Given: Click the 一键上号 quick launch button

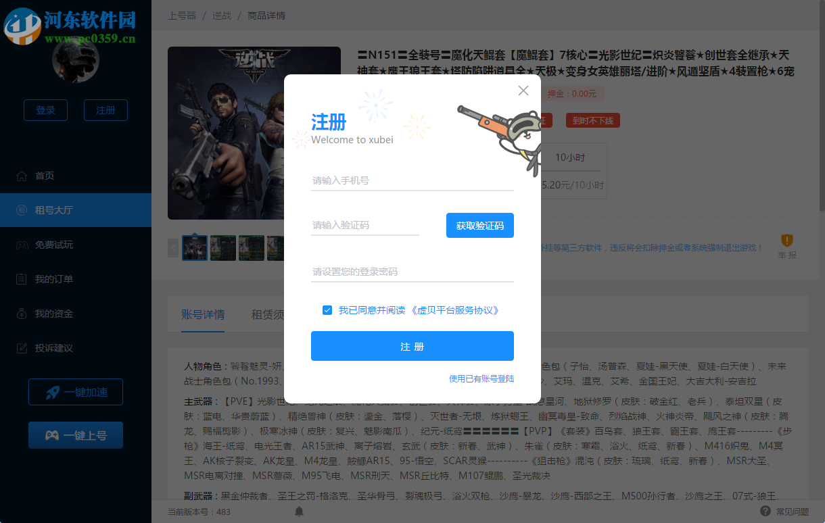Looking at the screenshot, I should point(75,435).
